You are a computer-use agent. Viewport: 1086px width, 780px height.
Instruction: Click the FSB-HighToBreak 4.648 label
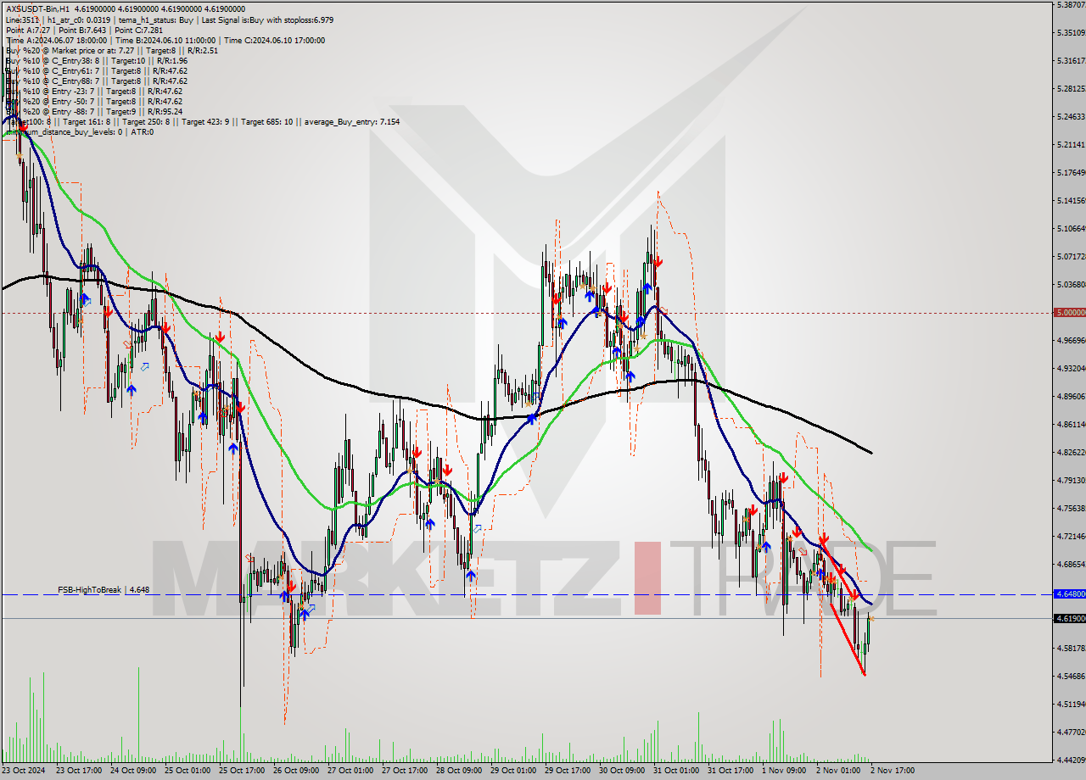coord(104,588)
